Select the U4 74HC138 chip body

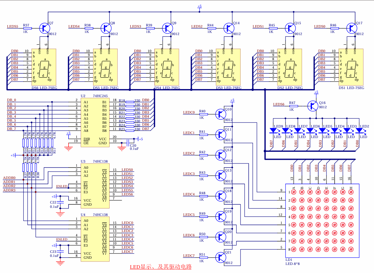[x=95, y=239]
